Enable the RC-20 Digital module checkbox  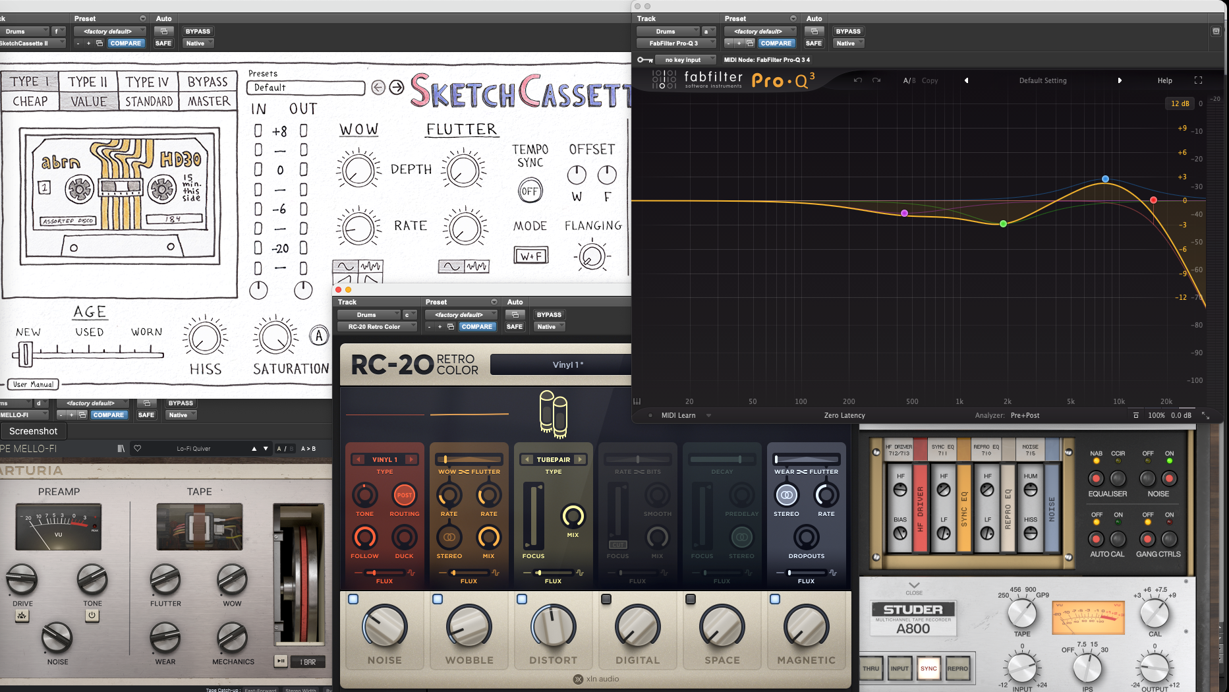pyautogui.click(x=606, y=599)
